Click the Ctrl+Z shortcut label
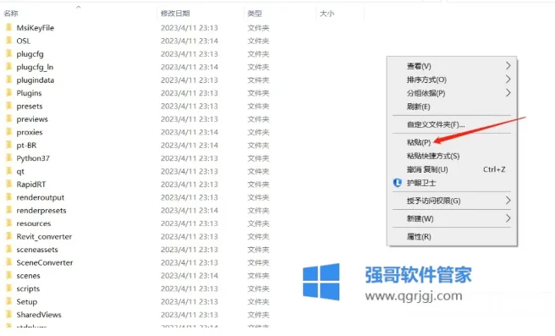The height and width of the screenshot is (336, 555). pos(494,169)
